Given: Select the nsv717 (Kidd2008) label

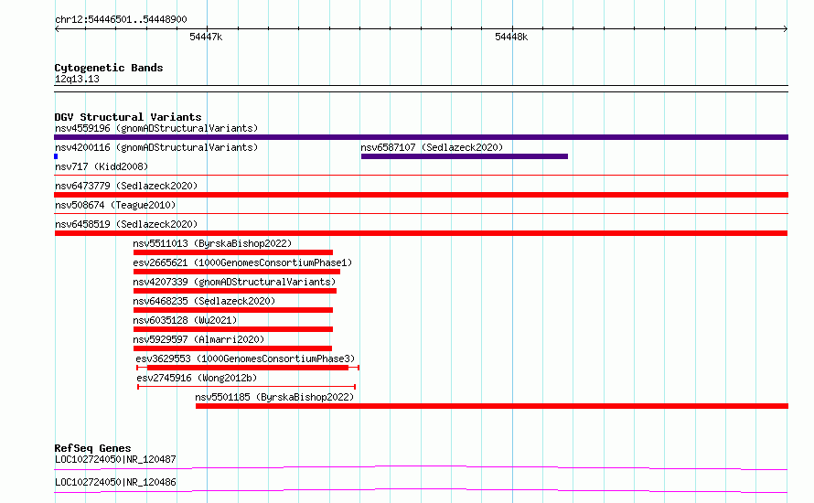Looking at the screenshot, I should tap(102, 166).
